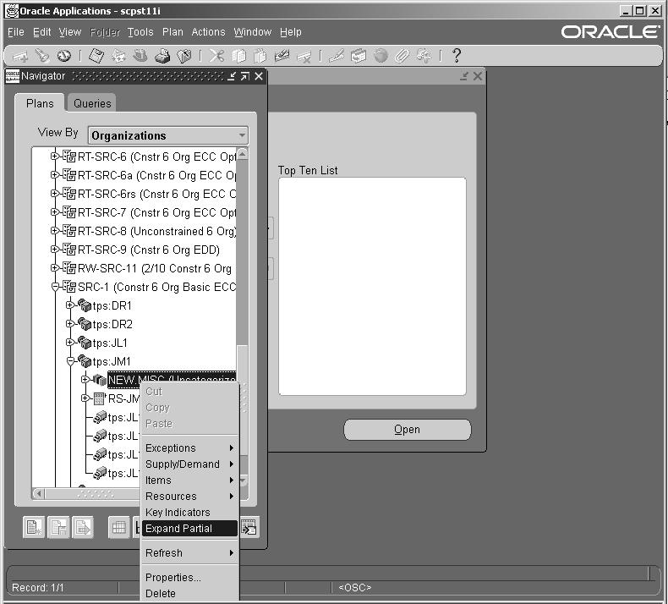Viewport: 668px width, 604px height.
Task: Click the tree vertical scrollbar up arrow
Action: pyautogui.click(x=243, y=154)
